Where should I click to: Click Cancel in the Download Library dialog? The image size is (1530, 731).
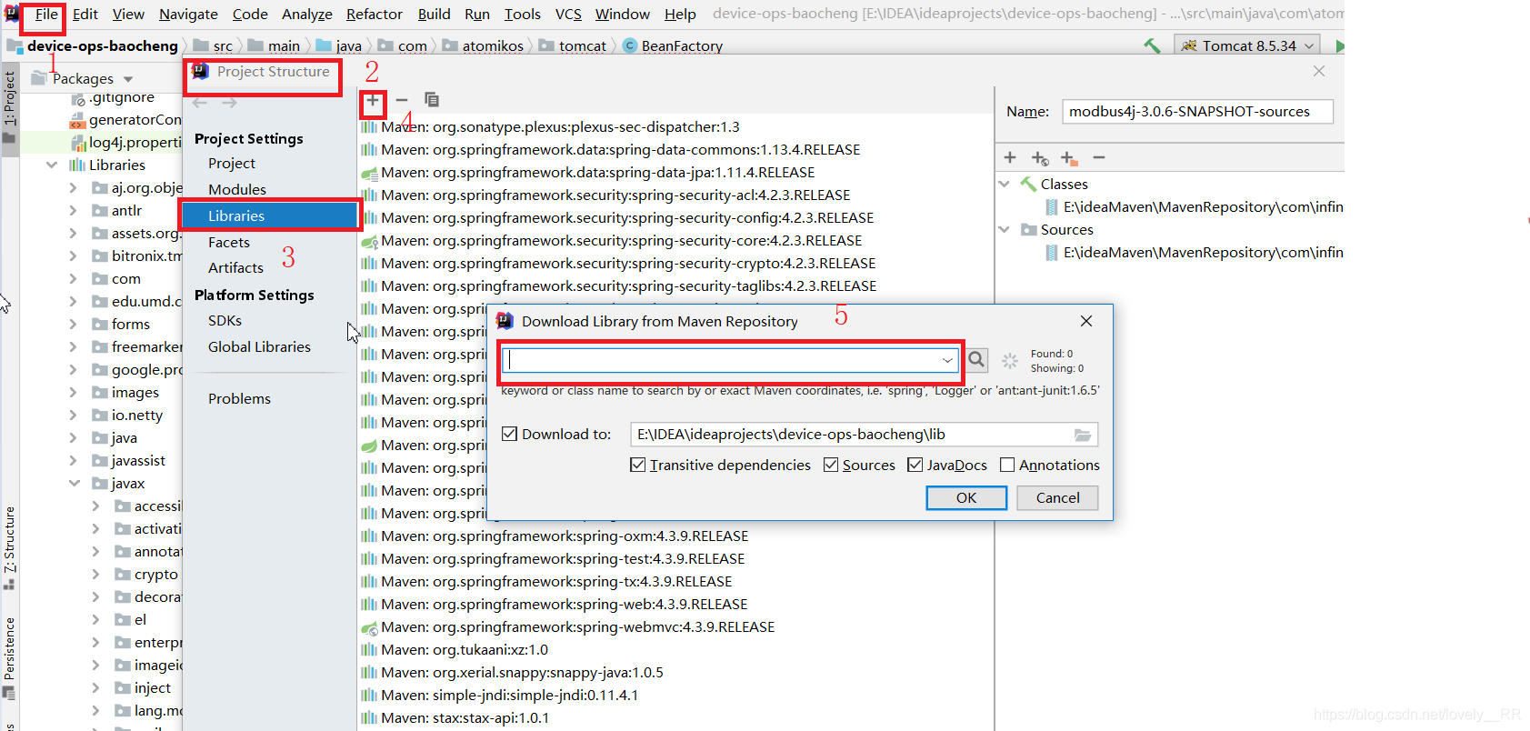coord(1057,497)
